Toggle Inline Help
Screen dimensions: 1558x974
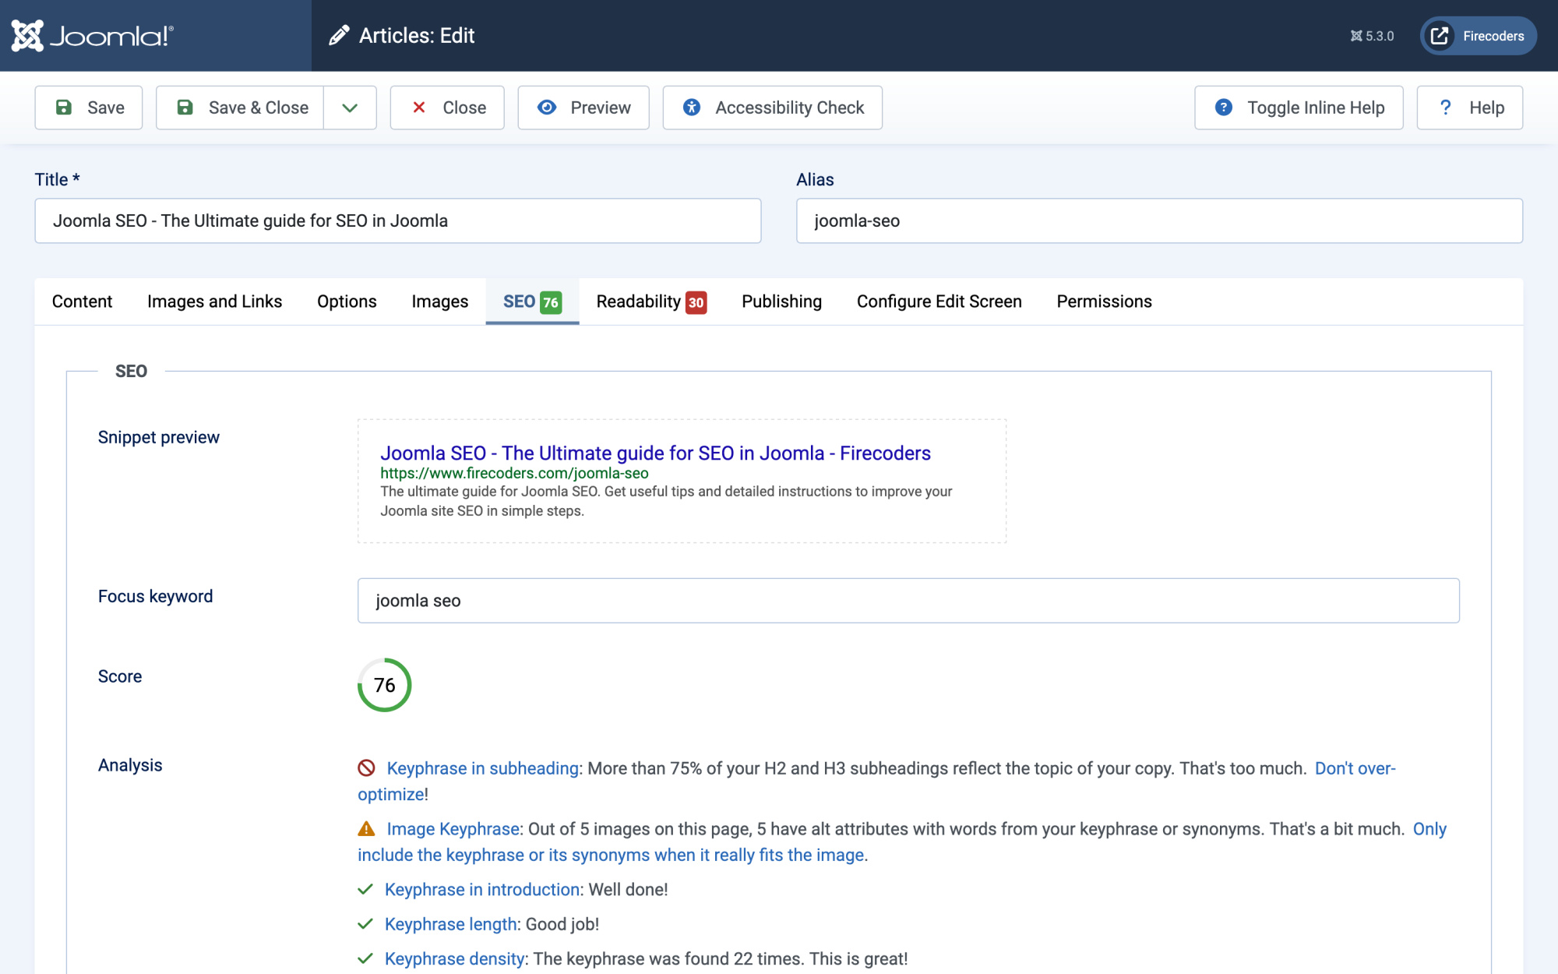click(x=1299, y=108)
